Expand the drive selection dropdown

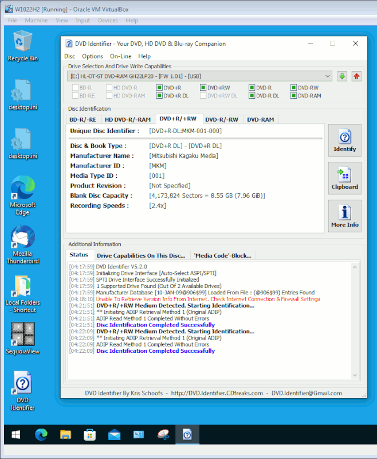coord(327,76)
